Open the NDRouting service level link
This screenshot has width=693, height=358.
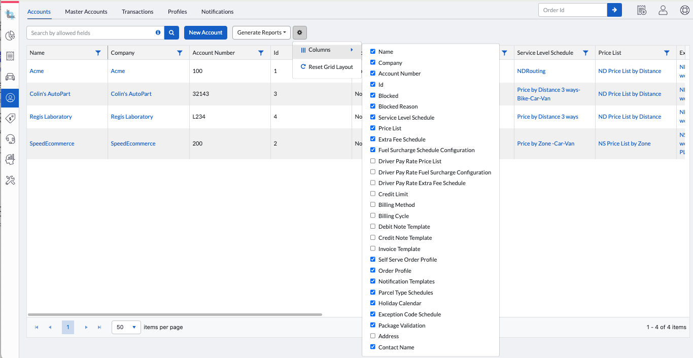tap(531, 71)
